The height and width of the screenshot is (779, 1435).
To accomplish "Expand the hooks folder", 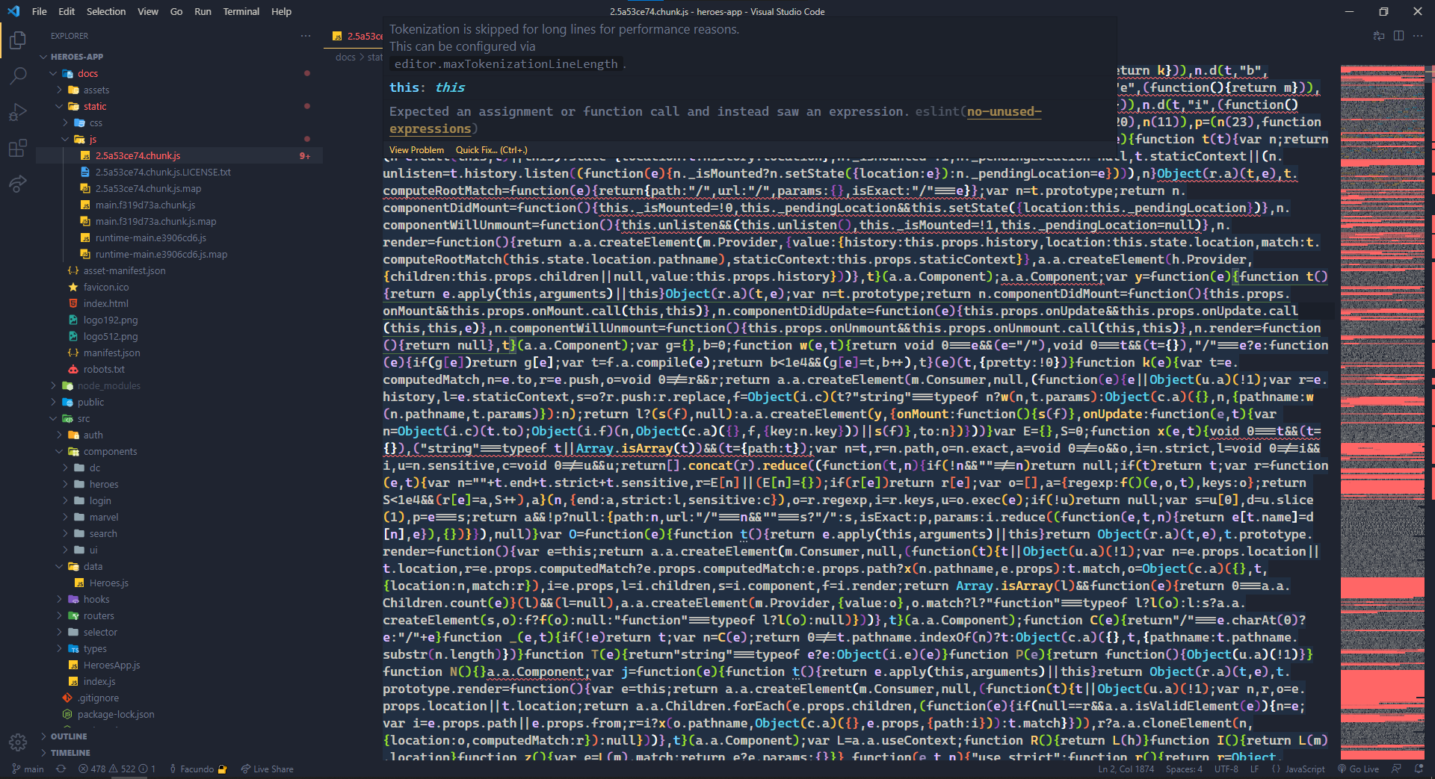I will pos(96,599).
